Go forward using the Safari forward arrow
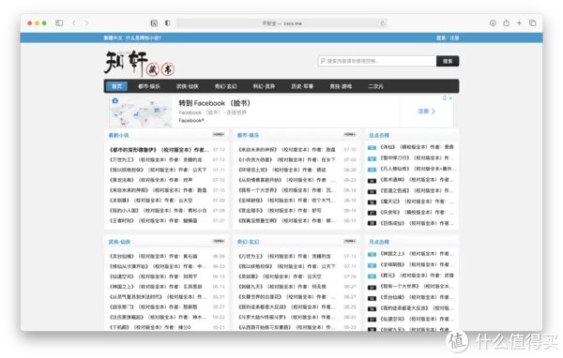 coord(86,22)
